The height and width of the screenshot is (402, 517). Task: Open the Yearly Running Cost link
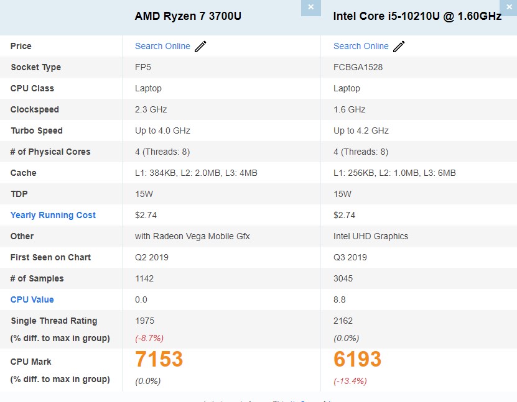(53, 215)
